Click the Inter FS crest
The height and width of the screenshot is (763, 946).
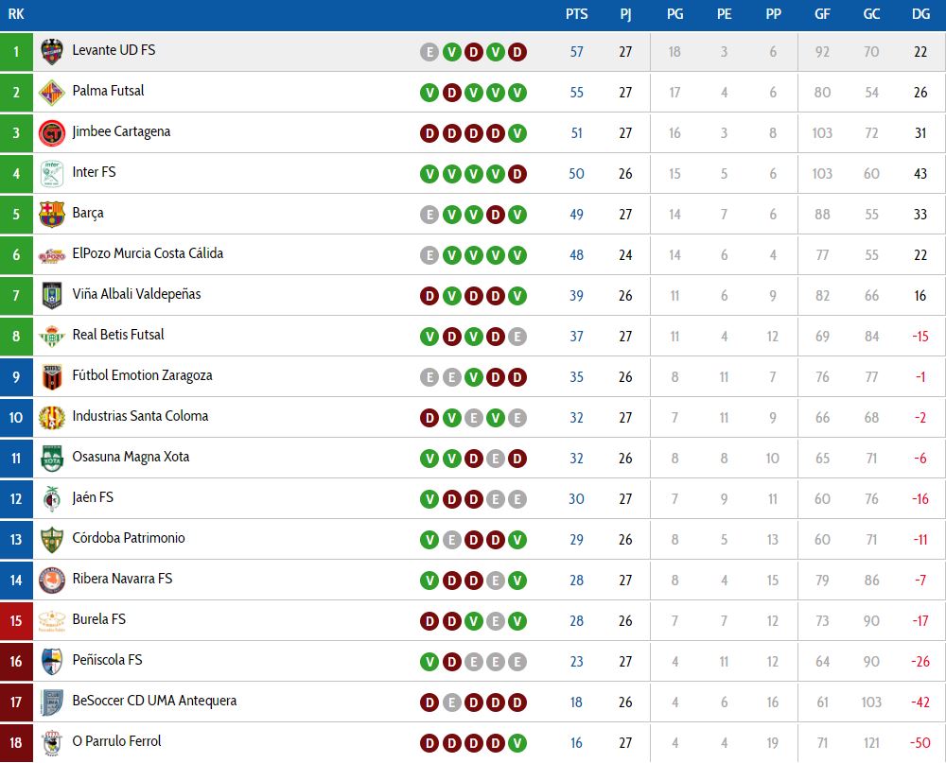tap(52, 174)
